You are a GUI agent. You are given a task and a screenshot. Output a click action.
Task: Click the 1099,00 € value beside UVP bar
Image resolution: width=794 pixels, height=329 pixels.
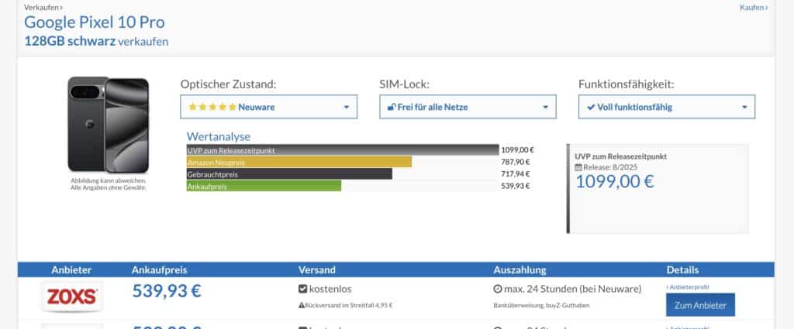(x=517, y=150)
